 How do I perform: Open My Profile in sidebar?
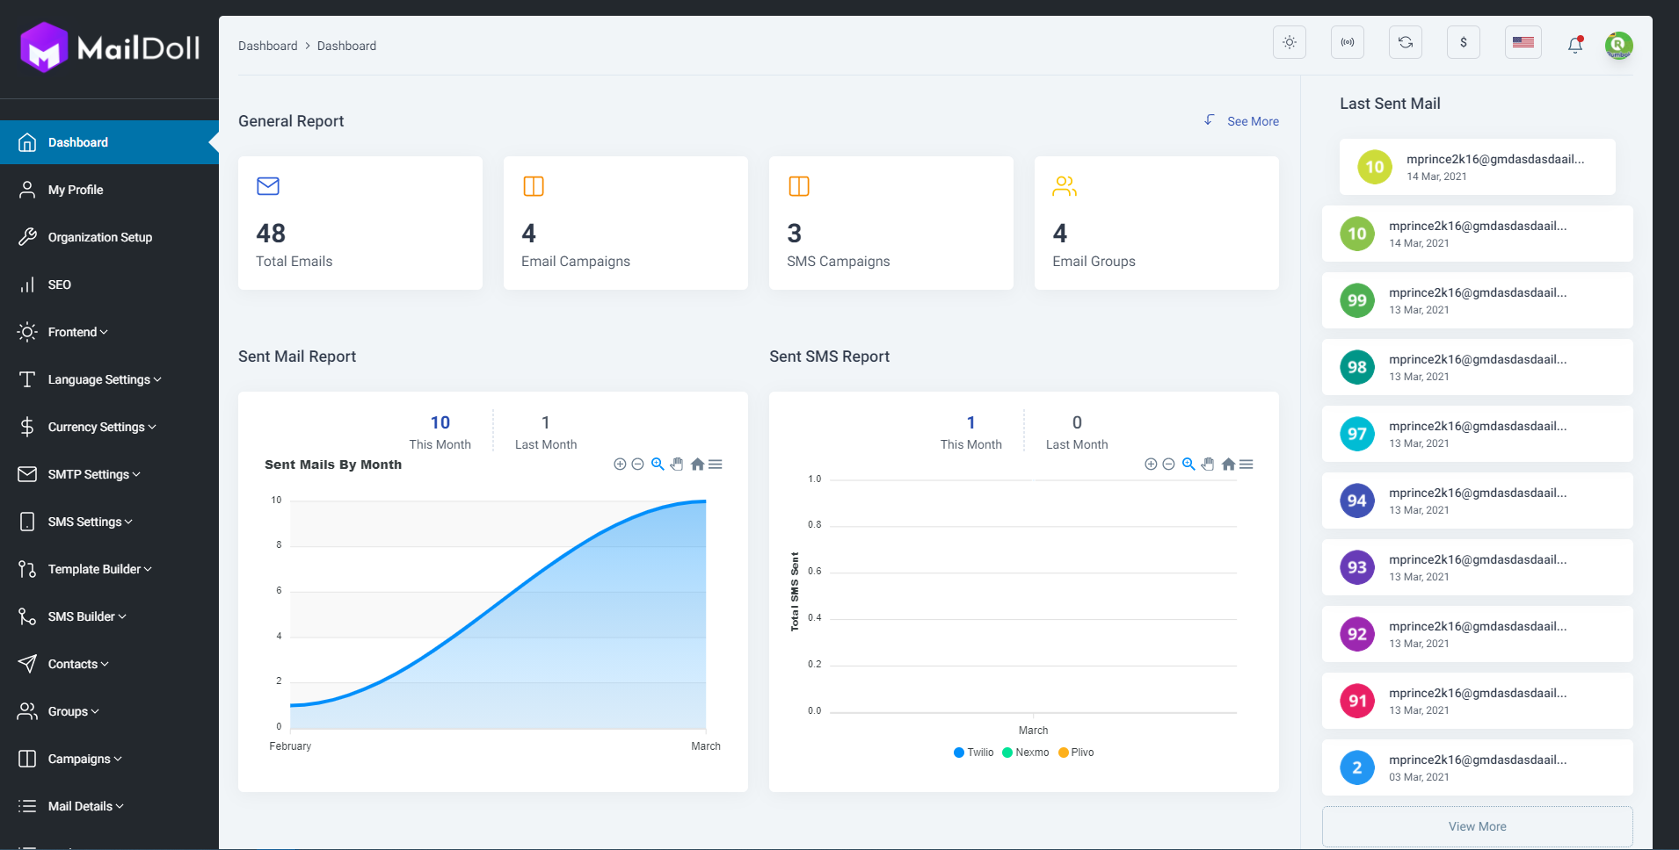pyautogui.click(x=109, y=190)
